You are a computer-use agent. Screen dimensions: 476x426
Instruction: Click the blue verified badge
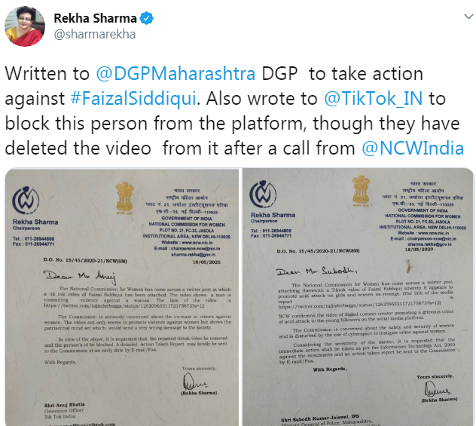coord(147,18)
